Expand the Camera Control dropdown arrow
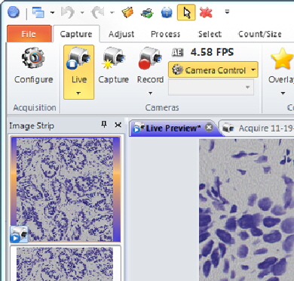This screenshot has width=294, height=281. [x=253, y=69]
